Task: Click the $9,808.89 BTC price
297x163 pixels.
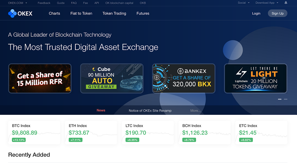Action: (x=25, y=133)
